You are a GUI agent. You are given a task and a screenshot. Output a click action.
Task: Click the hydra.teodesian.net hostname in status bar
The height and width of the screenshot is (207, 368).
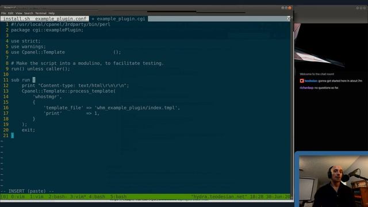[x=218, y=197]
